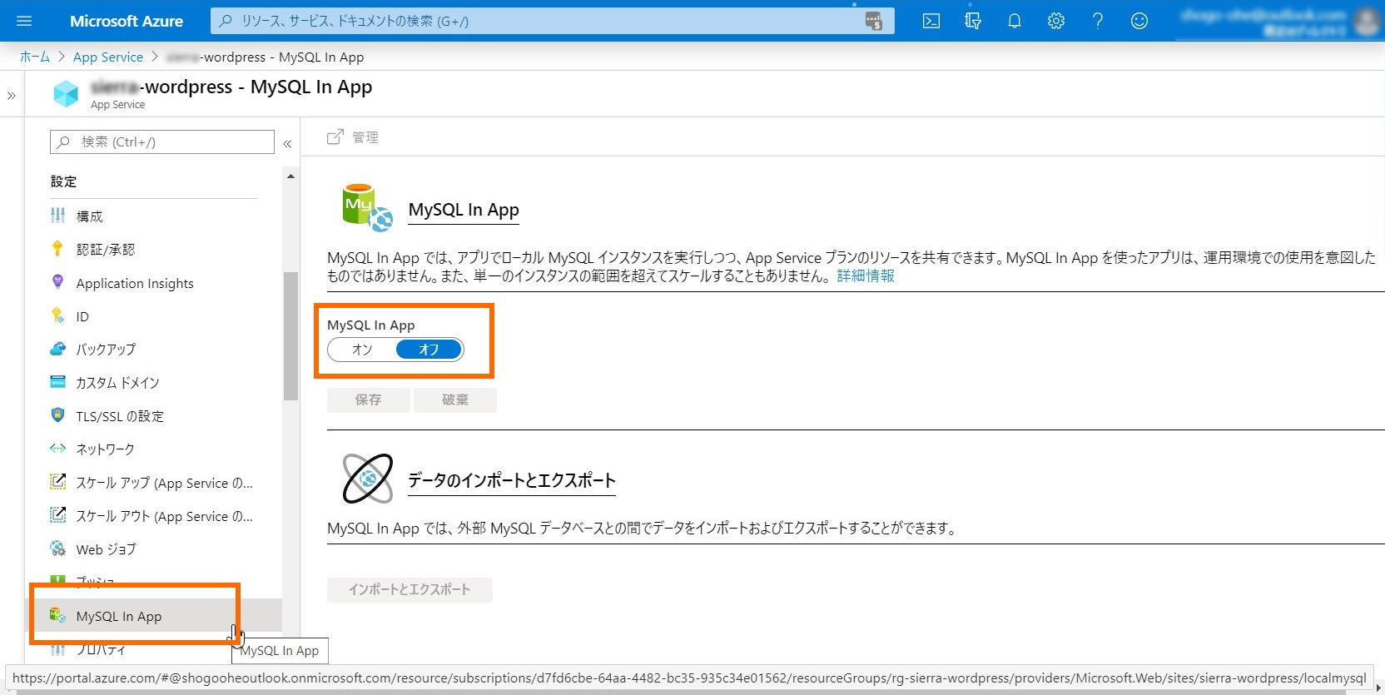The height and width of the screenshot is (695, 1385).
Task: Click the MySQL In App heading
Action: point(464,210)
